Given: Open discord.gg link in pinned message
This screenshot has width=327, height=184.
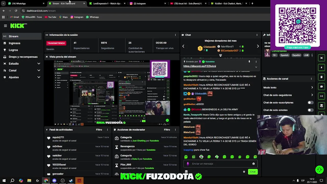Looking at the screenshot, I should pos(200,66).
